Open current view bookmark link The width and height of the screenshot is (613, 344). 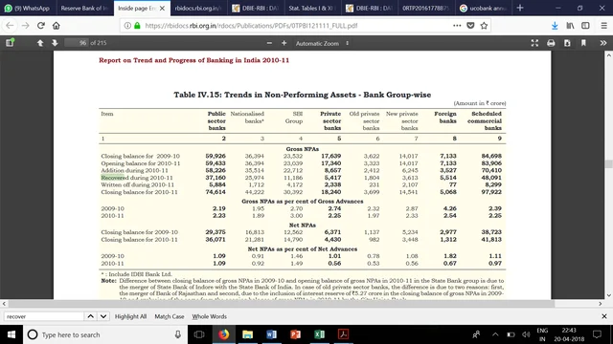pyautogui.click(x=583, y=43)
